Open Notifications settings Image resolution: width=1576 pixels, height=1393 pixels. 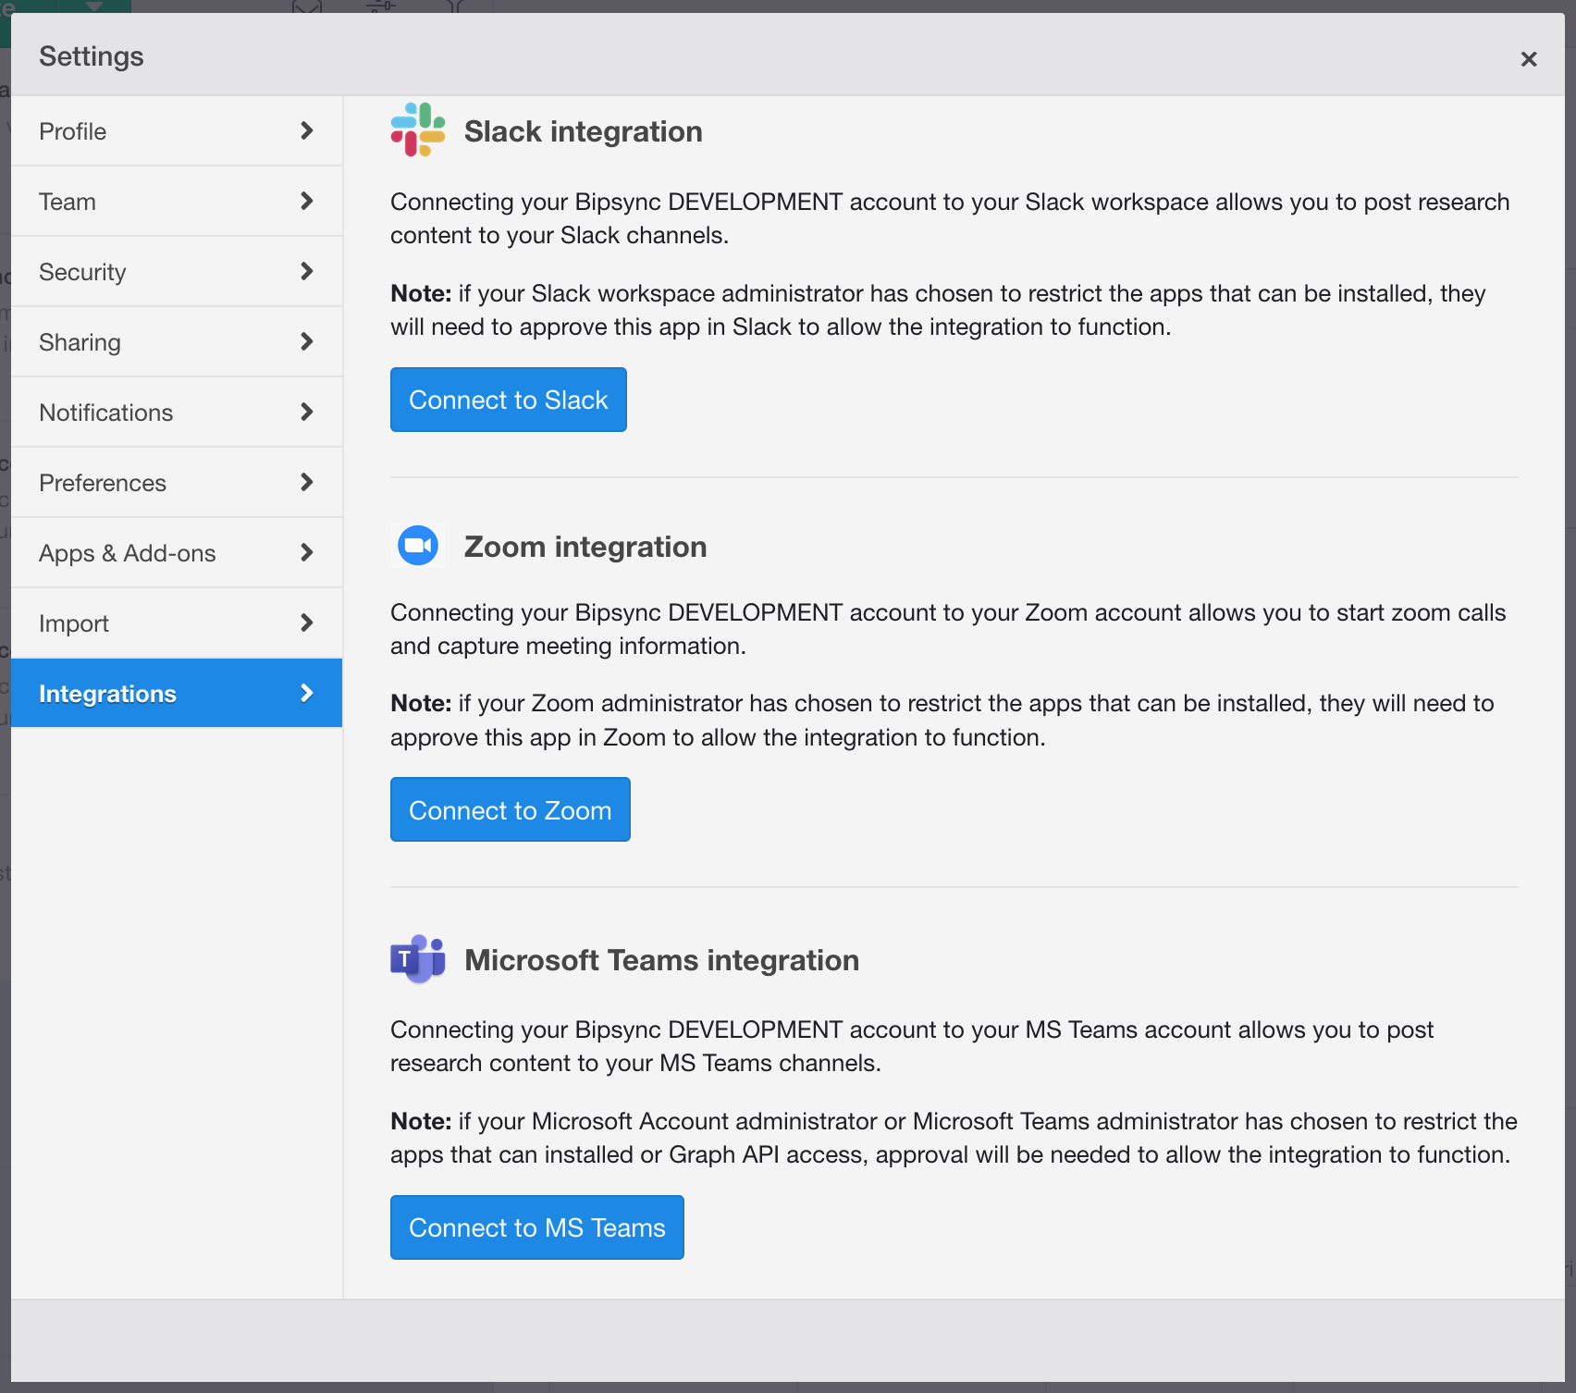[x=177, y=413]
